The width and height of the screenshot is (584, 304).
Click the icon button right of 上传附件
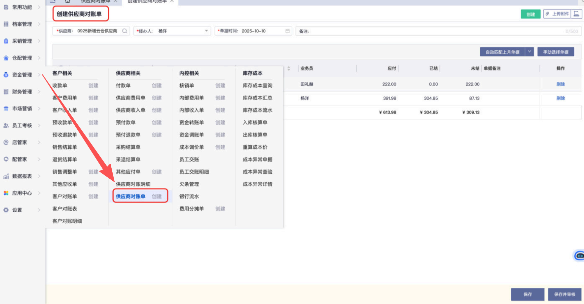[x=576, y=14]
